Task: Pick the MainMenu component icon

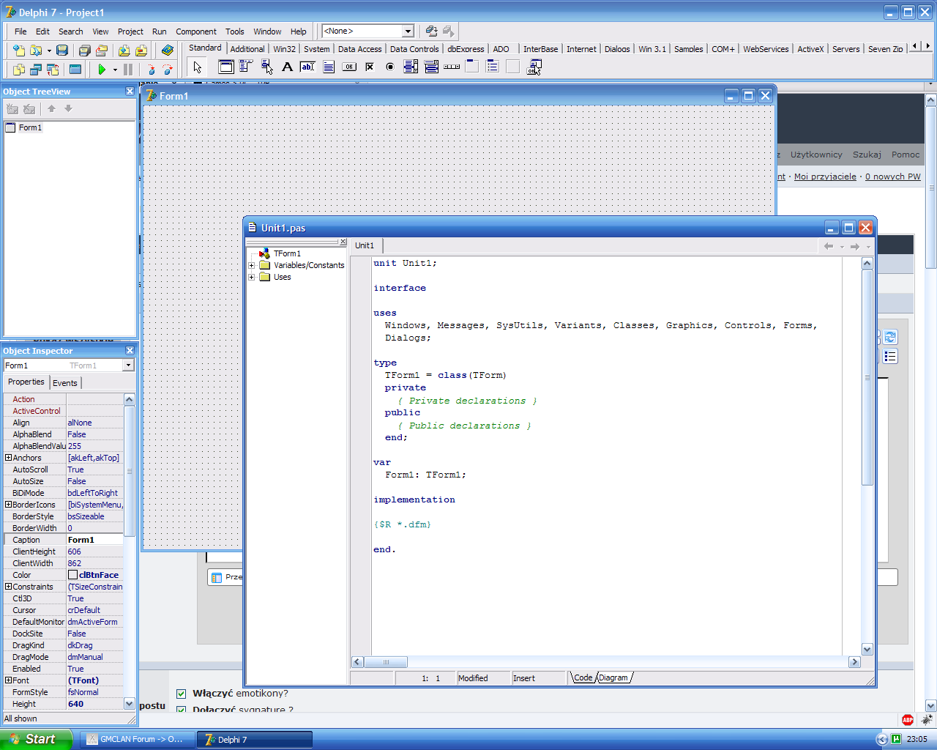Action: coord(246,67)
